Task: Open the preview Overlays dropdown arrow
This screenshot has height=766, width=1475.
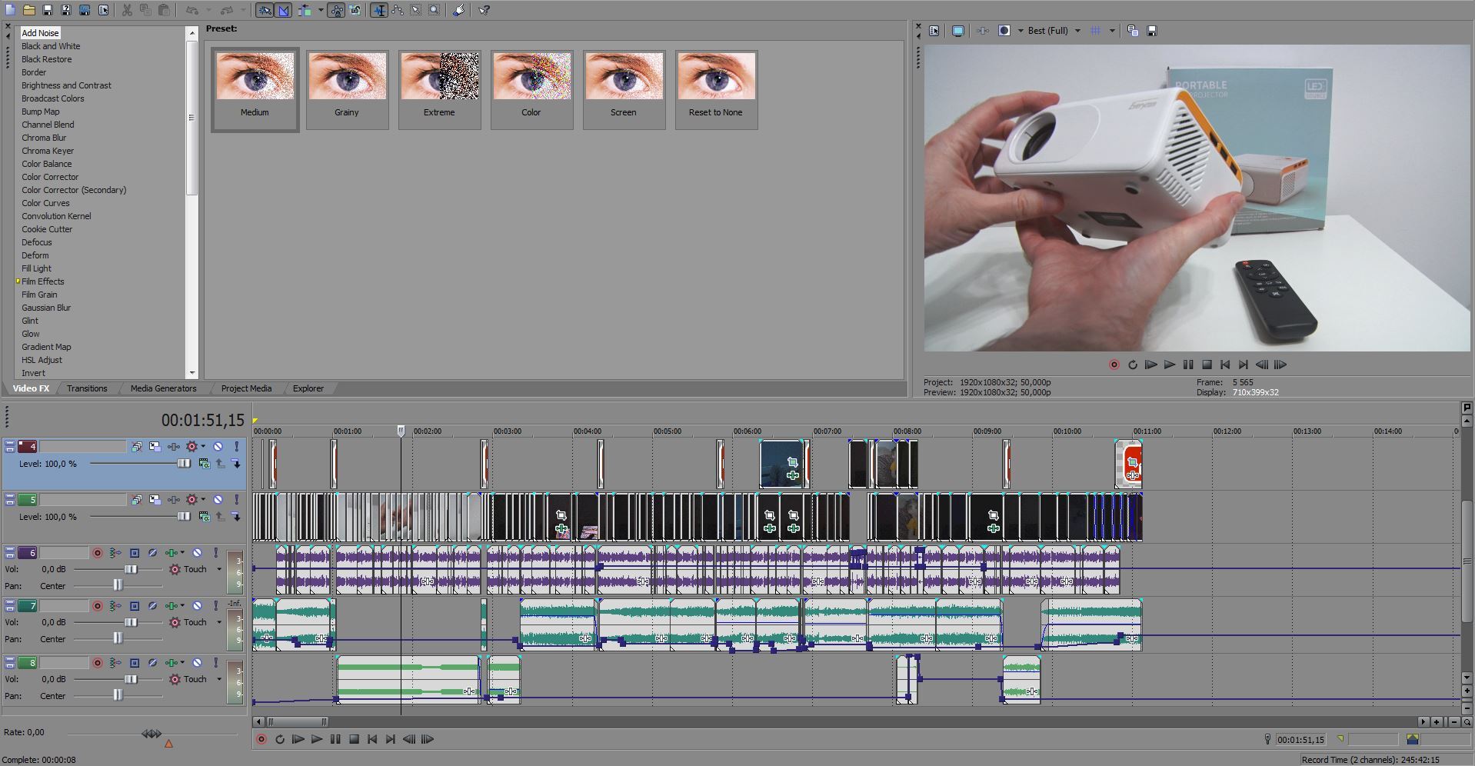Action: click(x=1112, y=31)
